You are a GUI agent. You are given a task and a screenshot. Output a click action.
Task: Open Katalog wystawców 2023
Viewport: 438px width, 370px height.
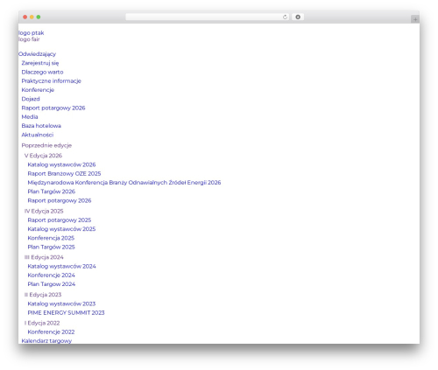pos(61,304)
